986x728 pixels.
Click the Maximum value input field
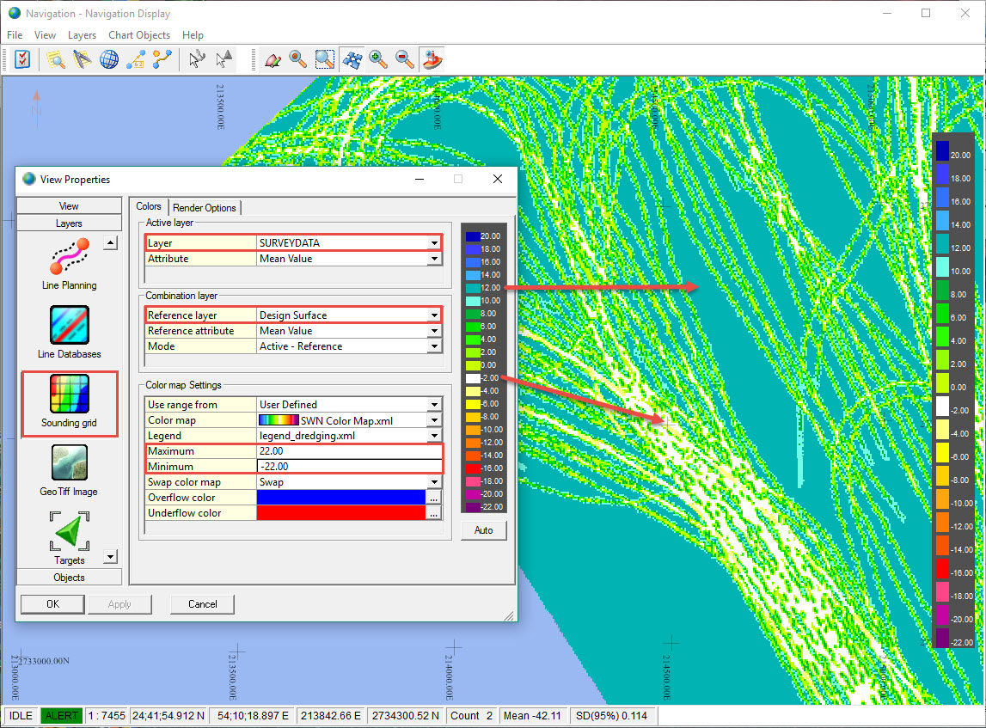(x=349, y=451)
